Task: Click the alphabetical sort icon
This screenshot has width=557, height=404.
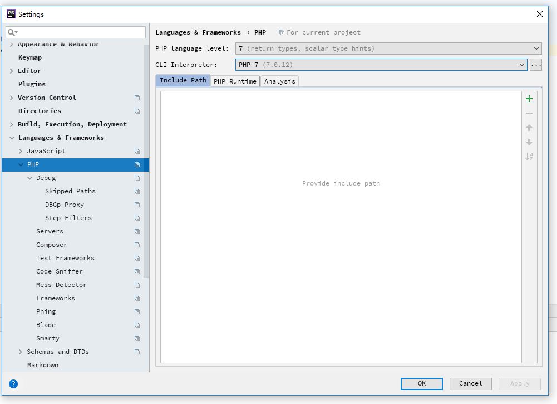Action: [529, 157]
